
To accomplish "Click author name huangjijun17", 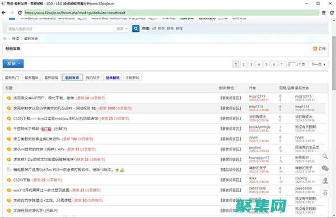I will click(x=259, y=158).
